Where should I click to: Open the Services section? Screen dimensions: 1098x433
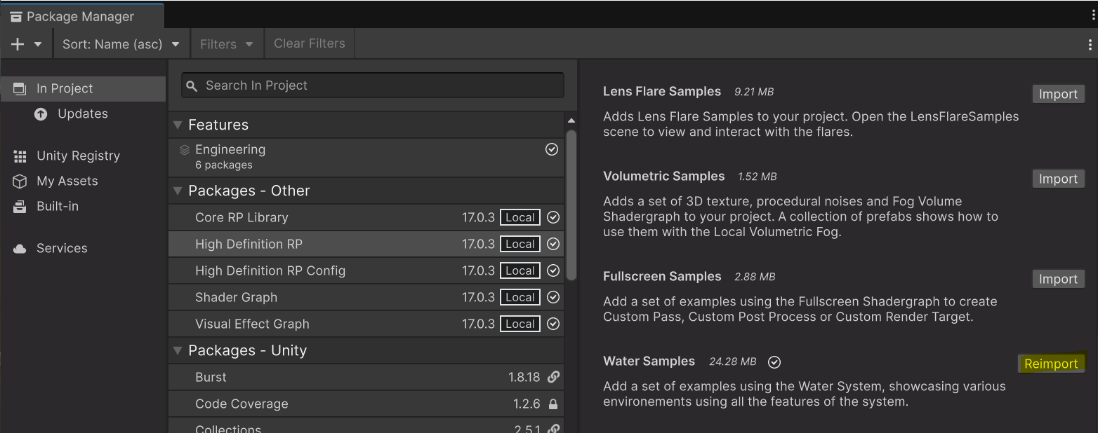click(x=62, y=247)
